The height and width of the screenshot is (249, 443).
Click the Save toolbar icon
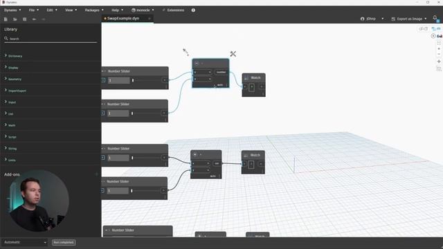(x=25, y=19)
